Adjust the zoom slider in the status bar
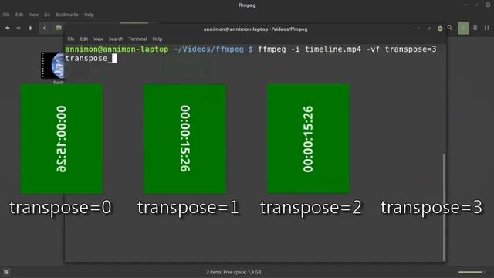Viewport: 494px width, 278px height. click(472, 272)
